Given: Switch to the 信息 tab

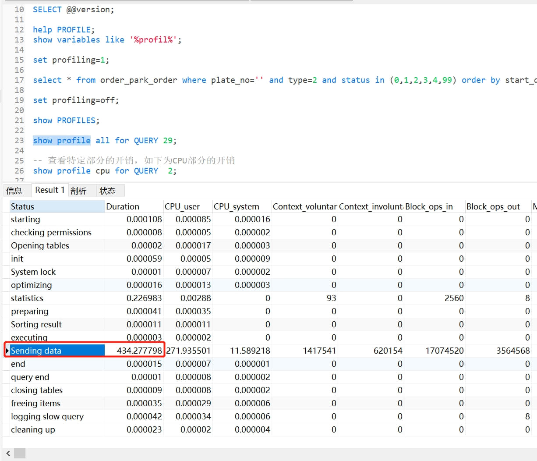Looking at the screenshot, I should 14,191.
